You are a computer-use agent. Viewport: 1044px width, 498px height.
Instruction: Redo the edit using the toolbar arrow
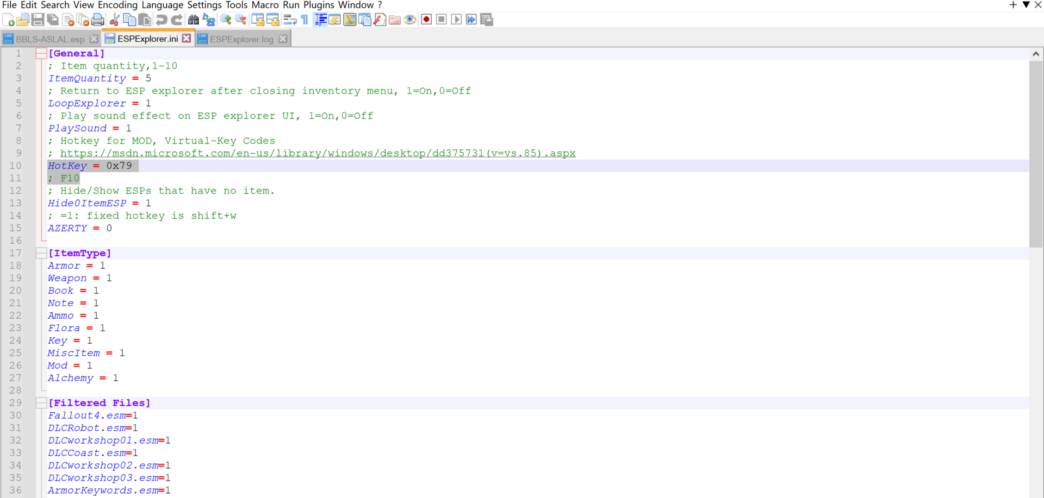pyautogui.click(x=177, y=20)
